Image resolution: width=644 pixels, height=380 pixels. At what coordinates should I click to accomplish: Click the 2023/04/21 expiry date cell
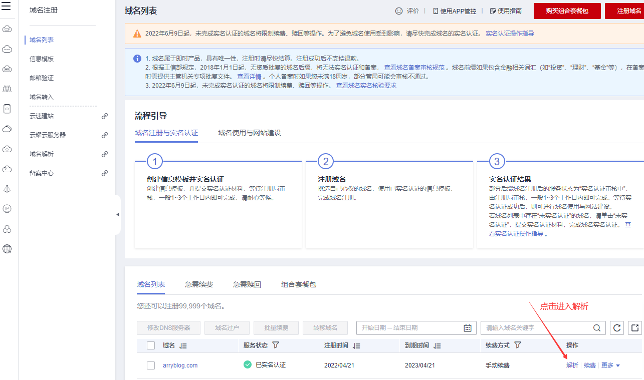click(420, 365)
